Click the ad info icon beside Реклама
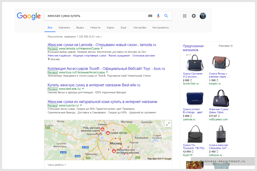The width and height of the screenshot is (257, 171). (x=232, y=46)
